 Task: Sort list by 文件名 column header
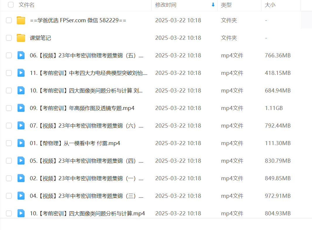(27, 5)
